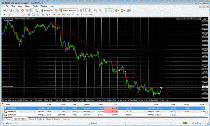Toggle the Terminal panel icon
Image resolution: width=210 pixels, height=126 pixels.
32,10
